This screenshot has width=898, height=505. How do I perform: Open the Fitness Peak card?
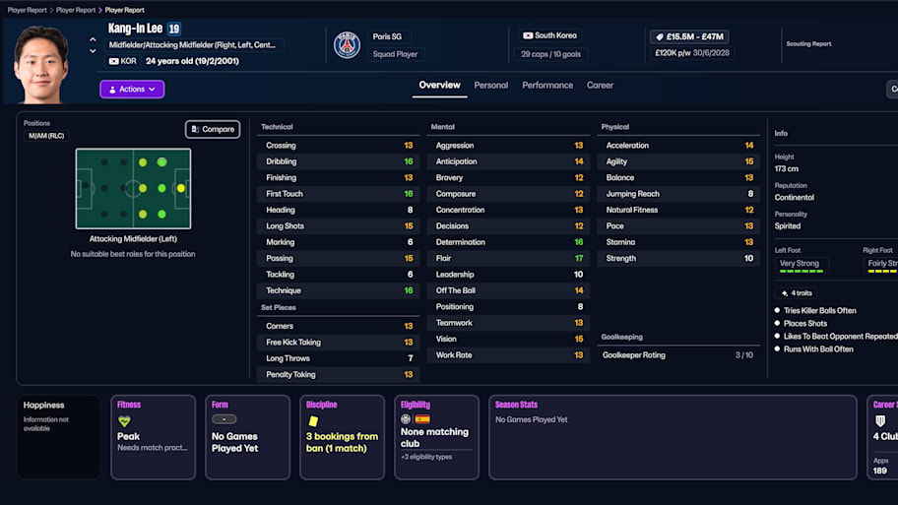click(x=153, y=437)
